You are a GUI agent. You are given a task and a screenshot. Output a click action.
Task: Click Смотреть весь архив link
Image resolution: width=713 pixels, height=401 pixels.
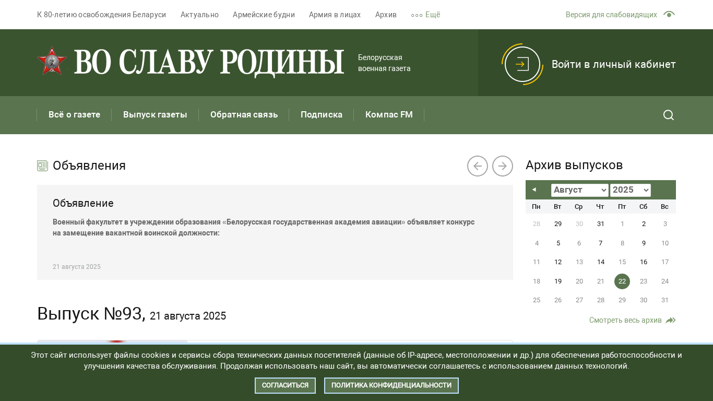625,320
